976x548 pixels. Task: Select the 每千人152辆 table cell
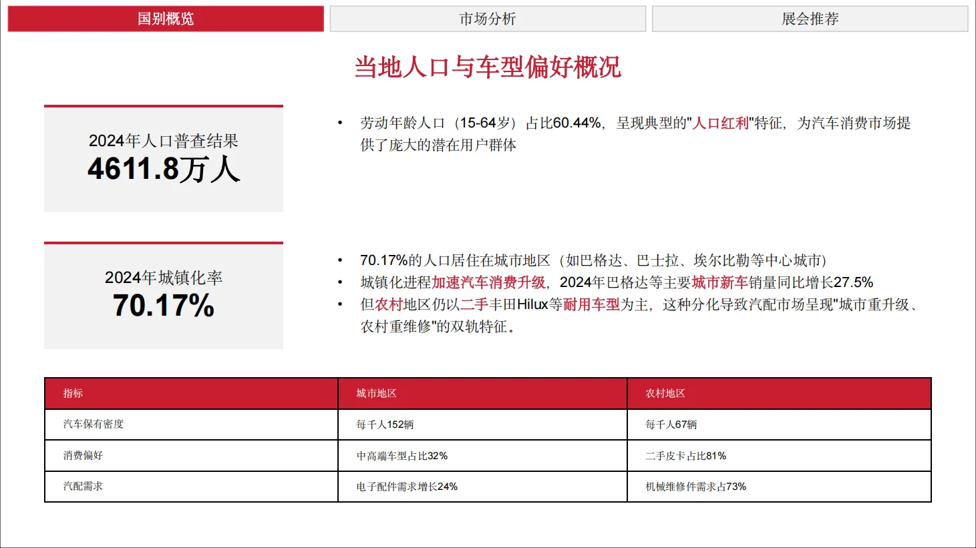tap(382, 425)
